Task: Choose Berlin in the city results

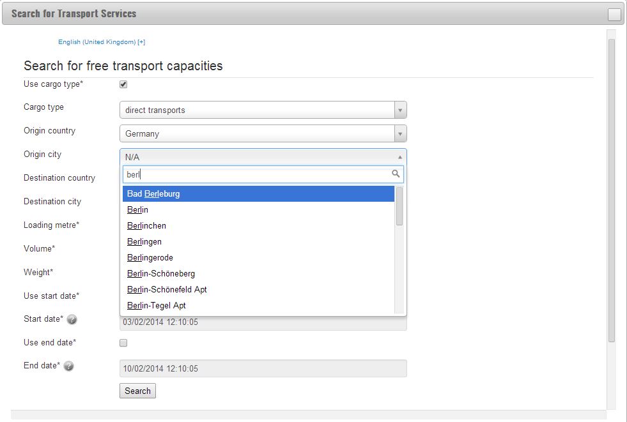Action: 258,209
